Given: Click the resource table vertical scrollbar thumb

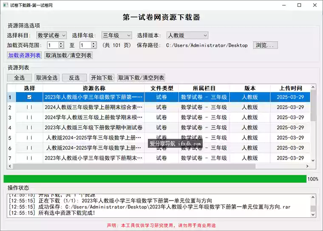Looking at the screenshot, I should (313, 105).
